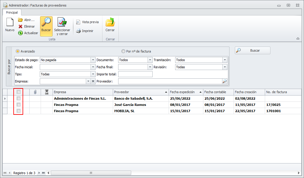Viewport: 304px width, 178px height.
Task: Click Registro 1 de 3 label
Action: click(24, 173)
